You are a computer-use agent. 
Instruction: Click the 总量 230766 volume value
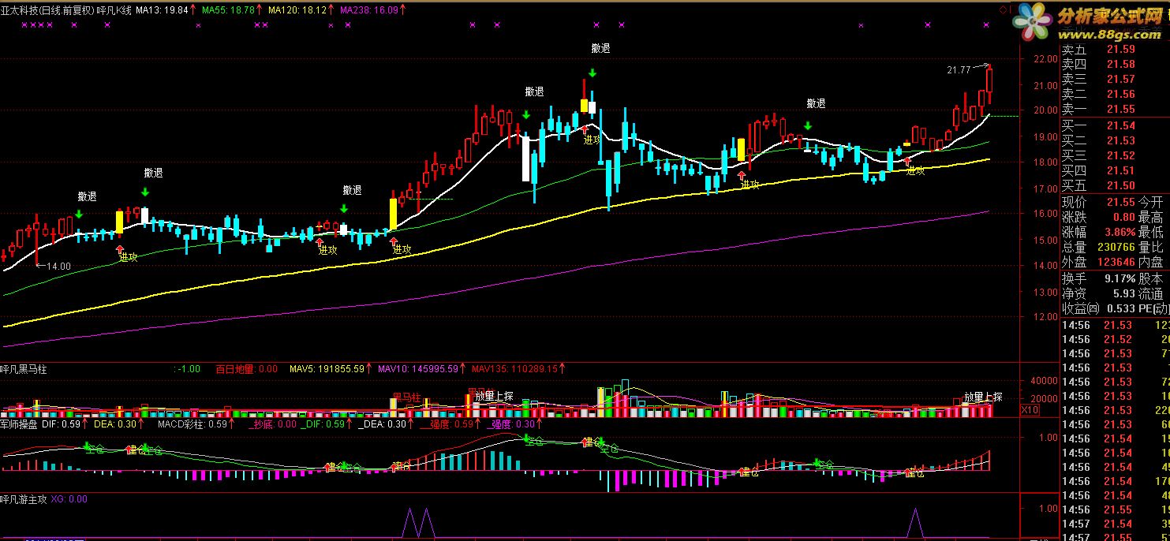click(1116, 248)
